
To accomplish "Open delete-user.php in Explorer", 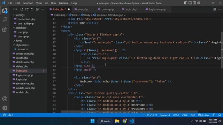I will point(25,62).
